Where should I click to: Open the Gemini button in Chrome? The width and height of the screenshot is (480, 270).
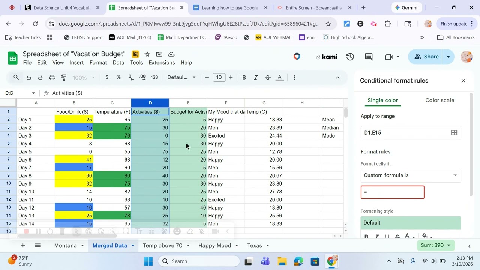(x=406, y=7)
